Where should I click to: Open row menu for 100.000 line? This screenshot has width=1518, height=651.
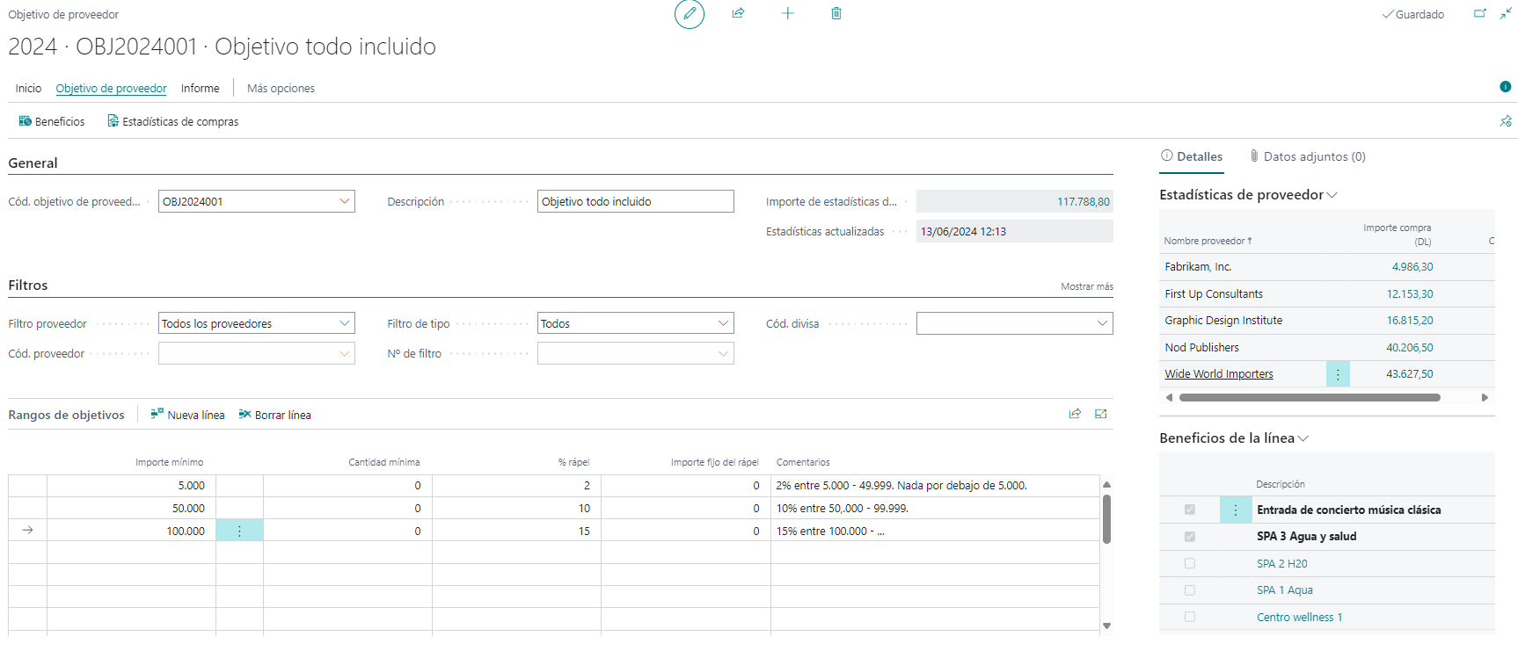(239, 531)
